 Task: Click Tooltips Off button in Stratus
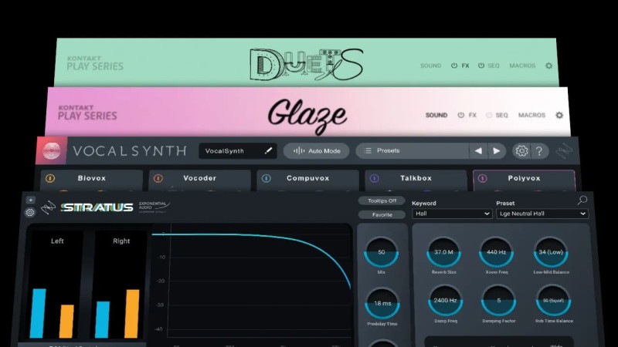point(382,200)
